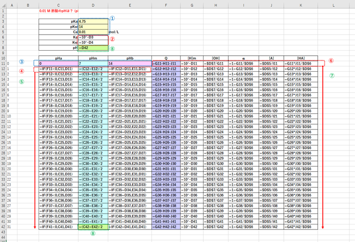Click the cell =IF(C12=D11,E11,D11)
Viewport: 355px width, 242px height.
pyautogui.click(x=130, y=69)
